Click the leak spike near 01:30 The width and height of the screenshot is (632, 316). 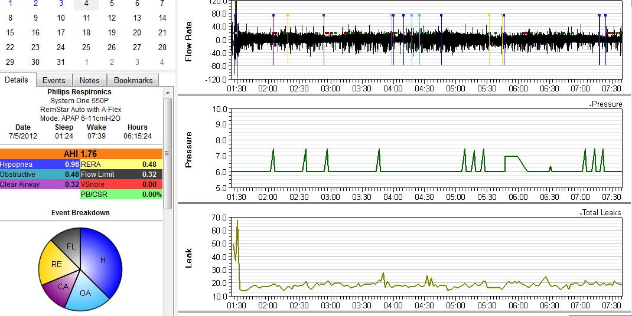237,221
